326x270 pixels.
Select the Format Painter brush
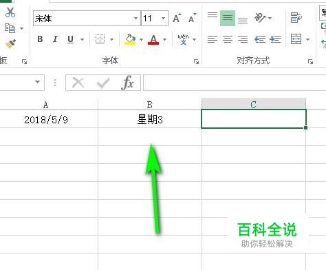pyautogui.click(x=10, y=44)
